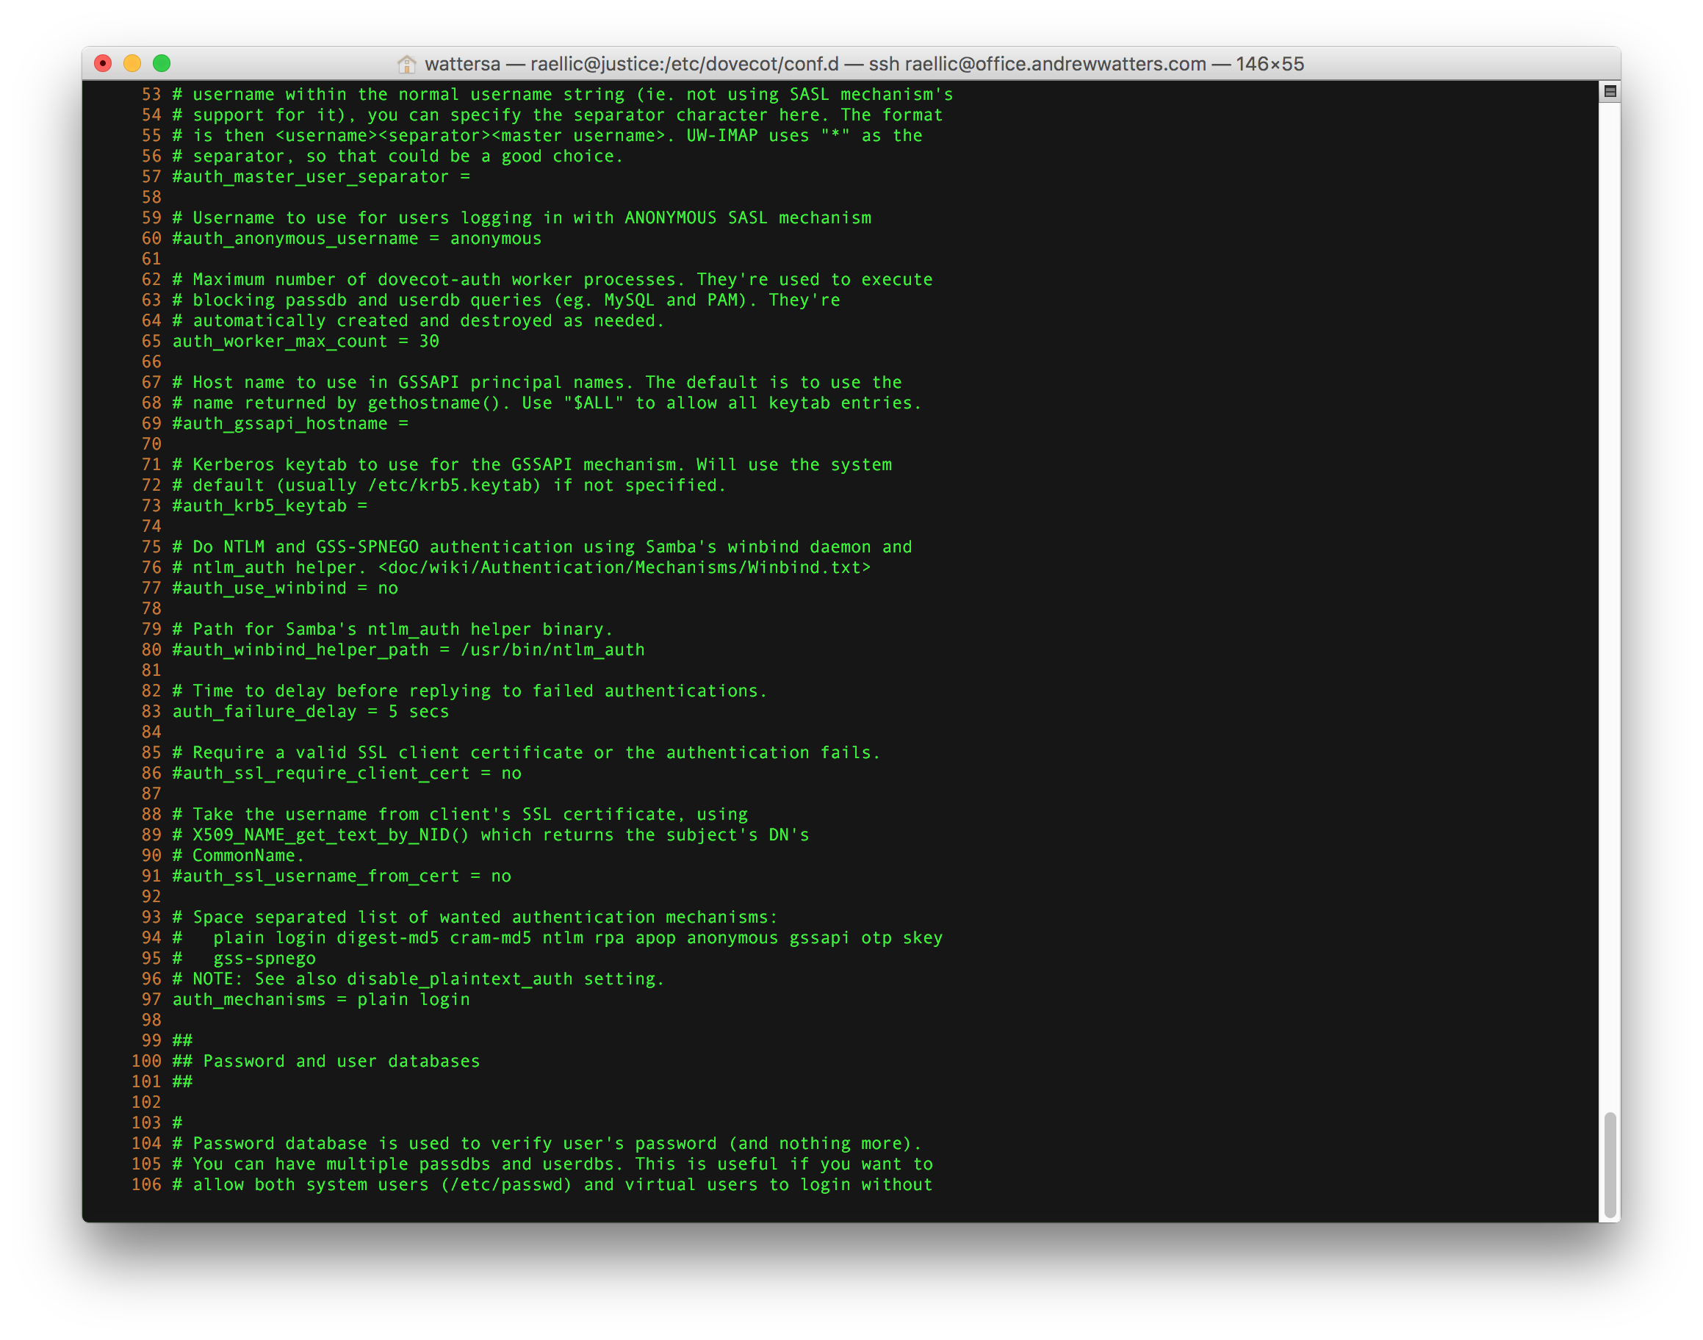Click '#auth_anonymous_username = anonymous' line
The image size is (1703, 1340).
click(357, 239)
